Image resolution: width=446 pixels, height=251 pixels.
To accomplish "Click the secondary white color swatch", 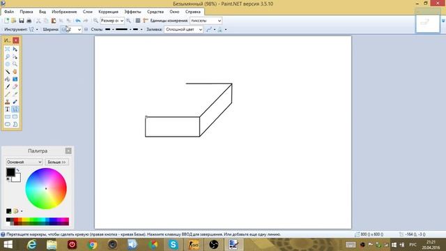I will coord(17,178).
